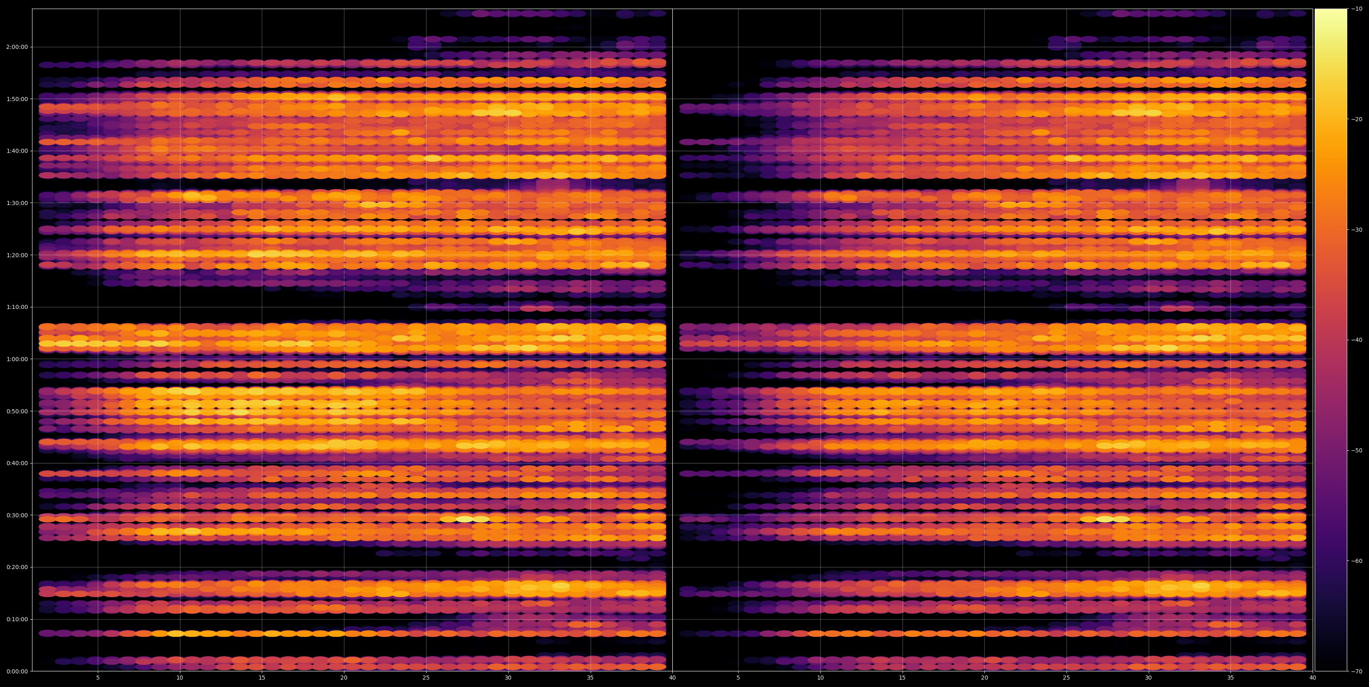Select the 0:20:00 time axis label

click(17, 567)
